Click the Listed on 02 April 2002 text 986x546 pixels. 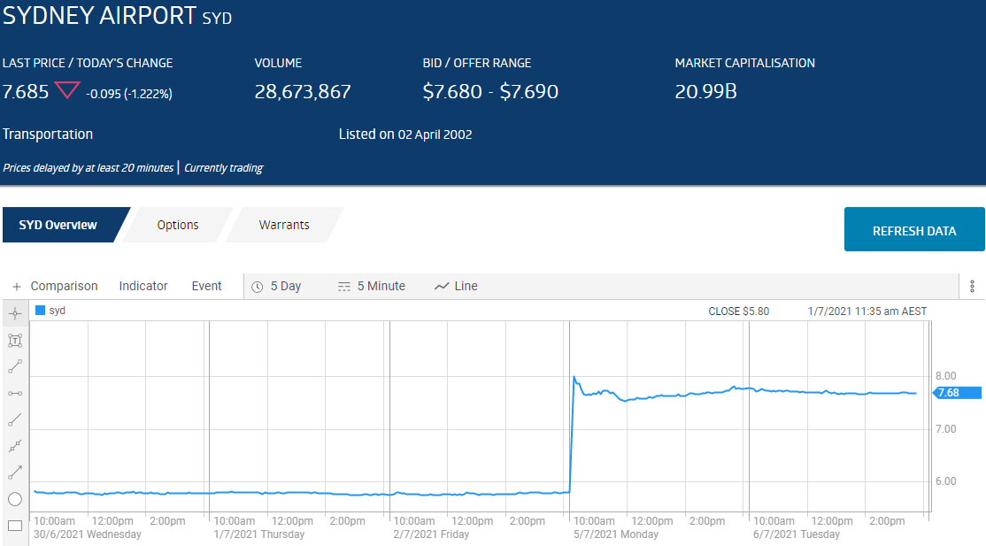(405, 134)
